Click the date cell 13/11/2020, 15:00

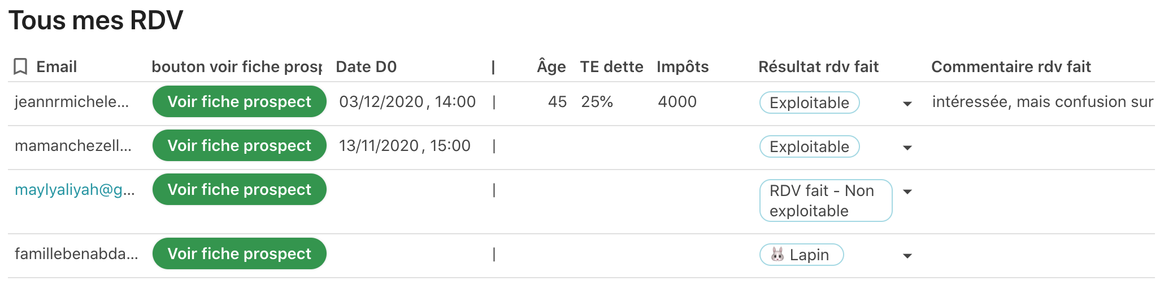point(405,146)
